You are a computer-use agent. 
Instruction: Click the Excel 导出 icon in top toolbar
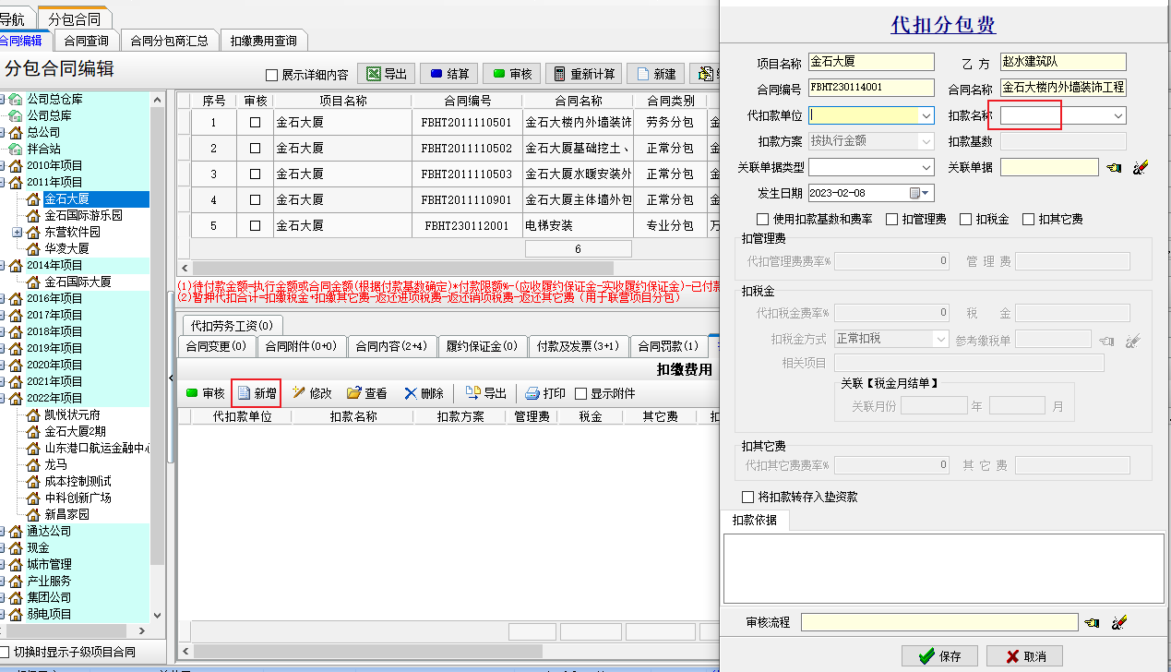coord(372,74)
